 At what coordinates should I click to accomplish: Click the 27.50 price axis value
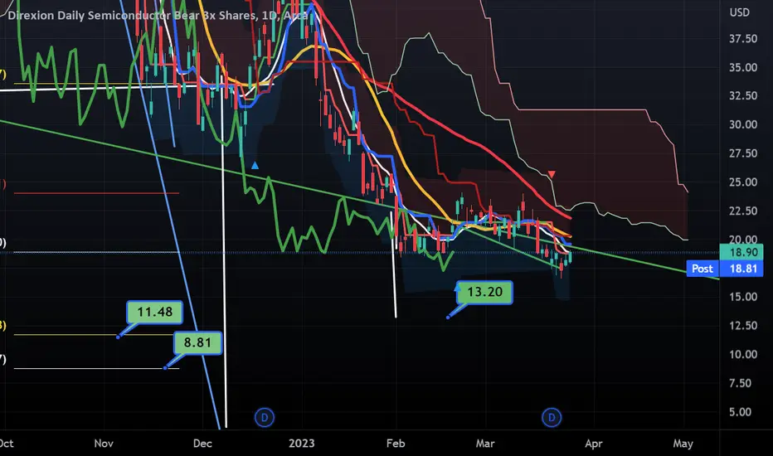coord(743,153)
